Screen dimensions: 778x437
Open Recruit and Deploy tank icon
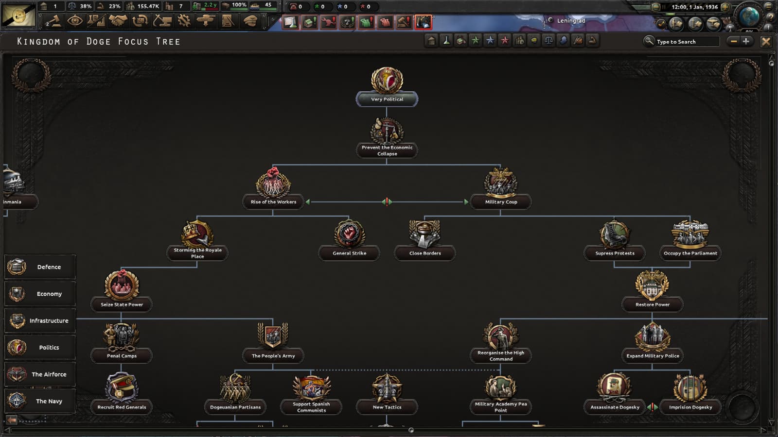click(x=206, y=20)
